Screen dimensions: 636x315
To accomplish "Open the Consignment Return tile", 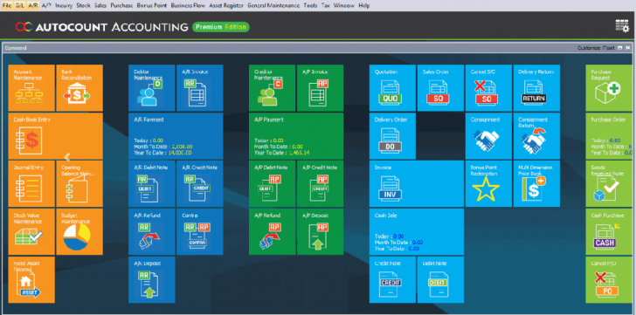I will [536, 136].
